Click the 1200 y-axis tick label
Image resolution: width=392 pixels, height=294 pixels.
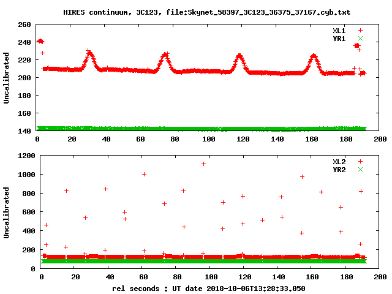[26, 156]
